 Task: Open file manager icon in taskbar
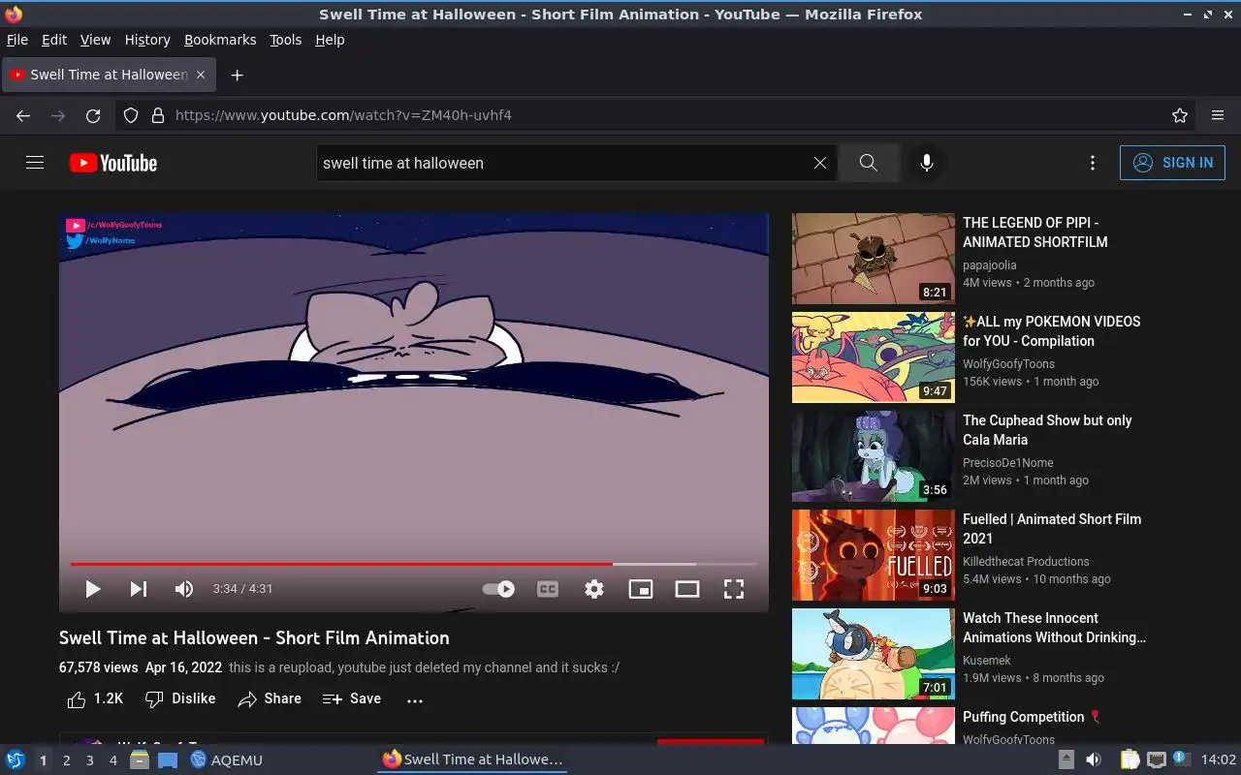(140, 759)
